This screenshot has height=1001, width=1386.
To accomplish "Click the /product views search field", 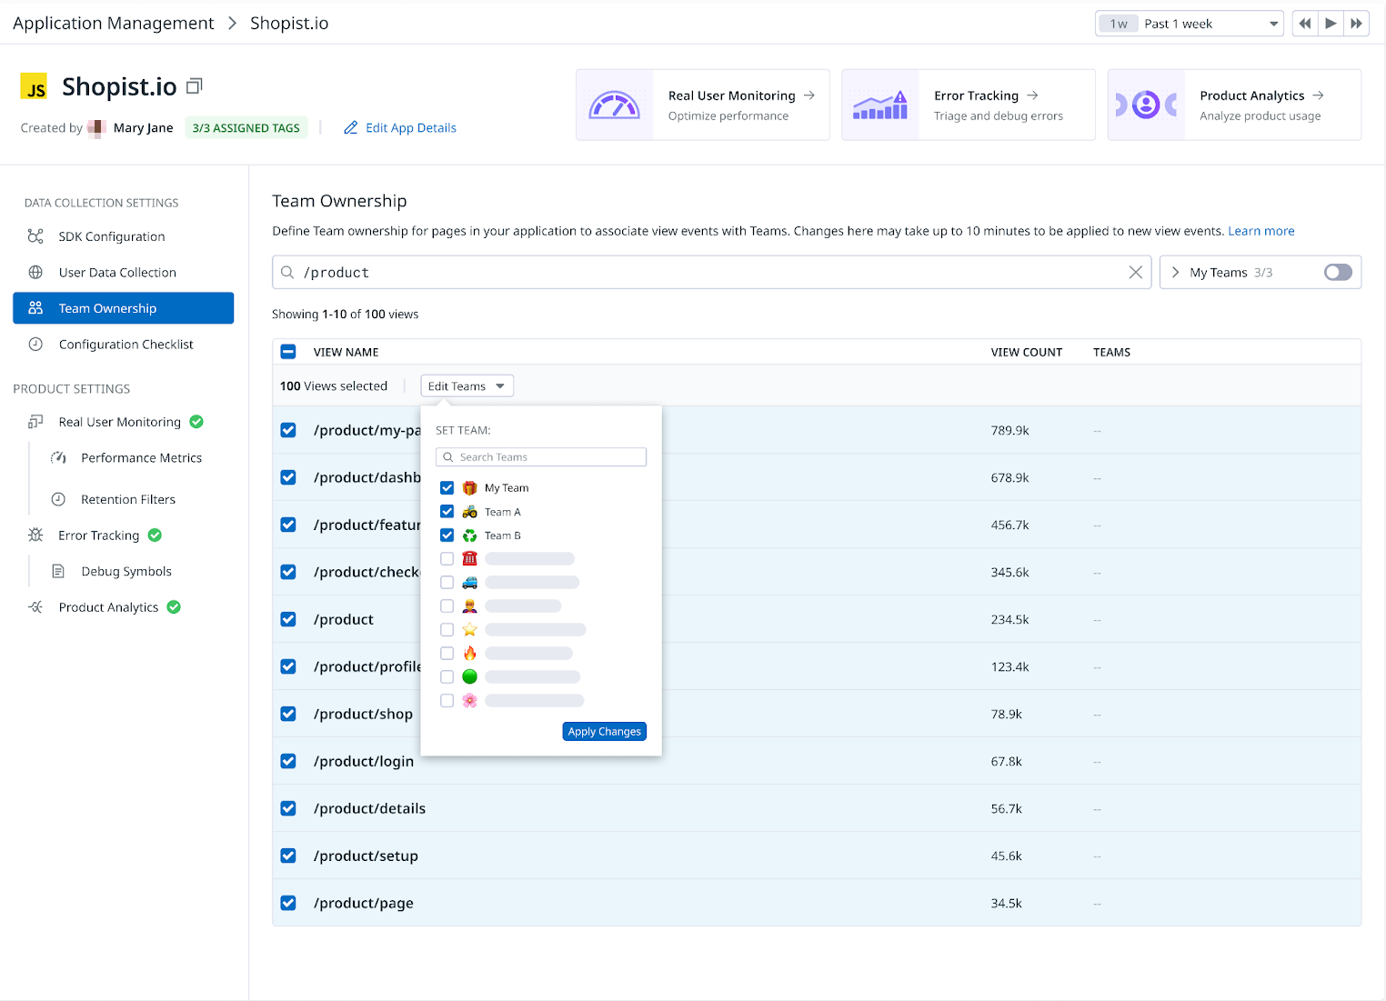I will tap(712, 273).
